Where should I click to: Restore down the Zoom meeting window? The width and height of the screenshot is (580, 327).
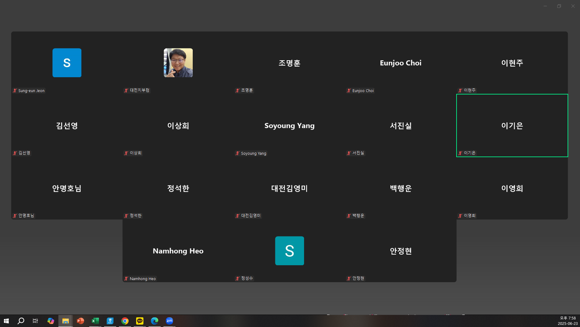(559, 6)
